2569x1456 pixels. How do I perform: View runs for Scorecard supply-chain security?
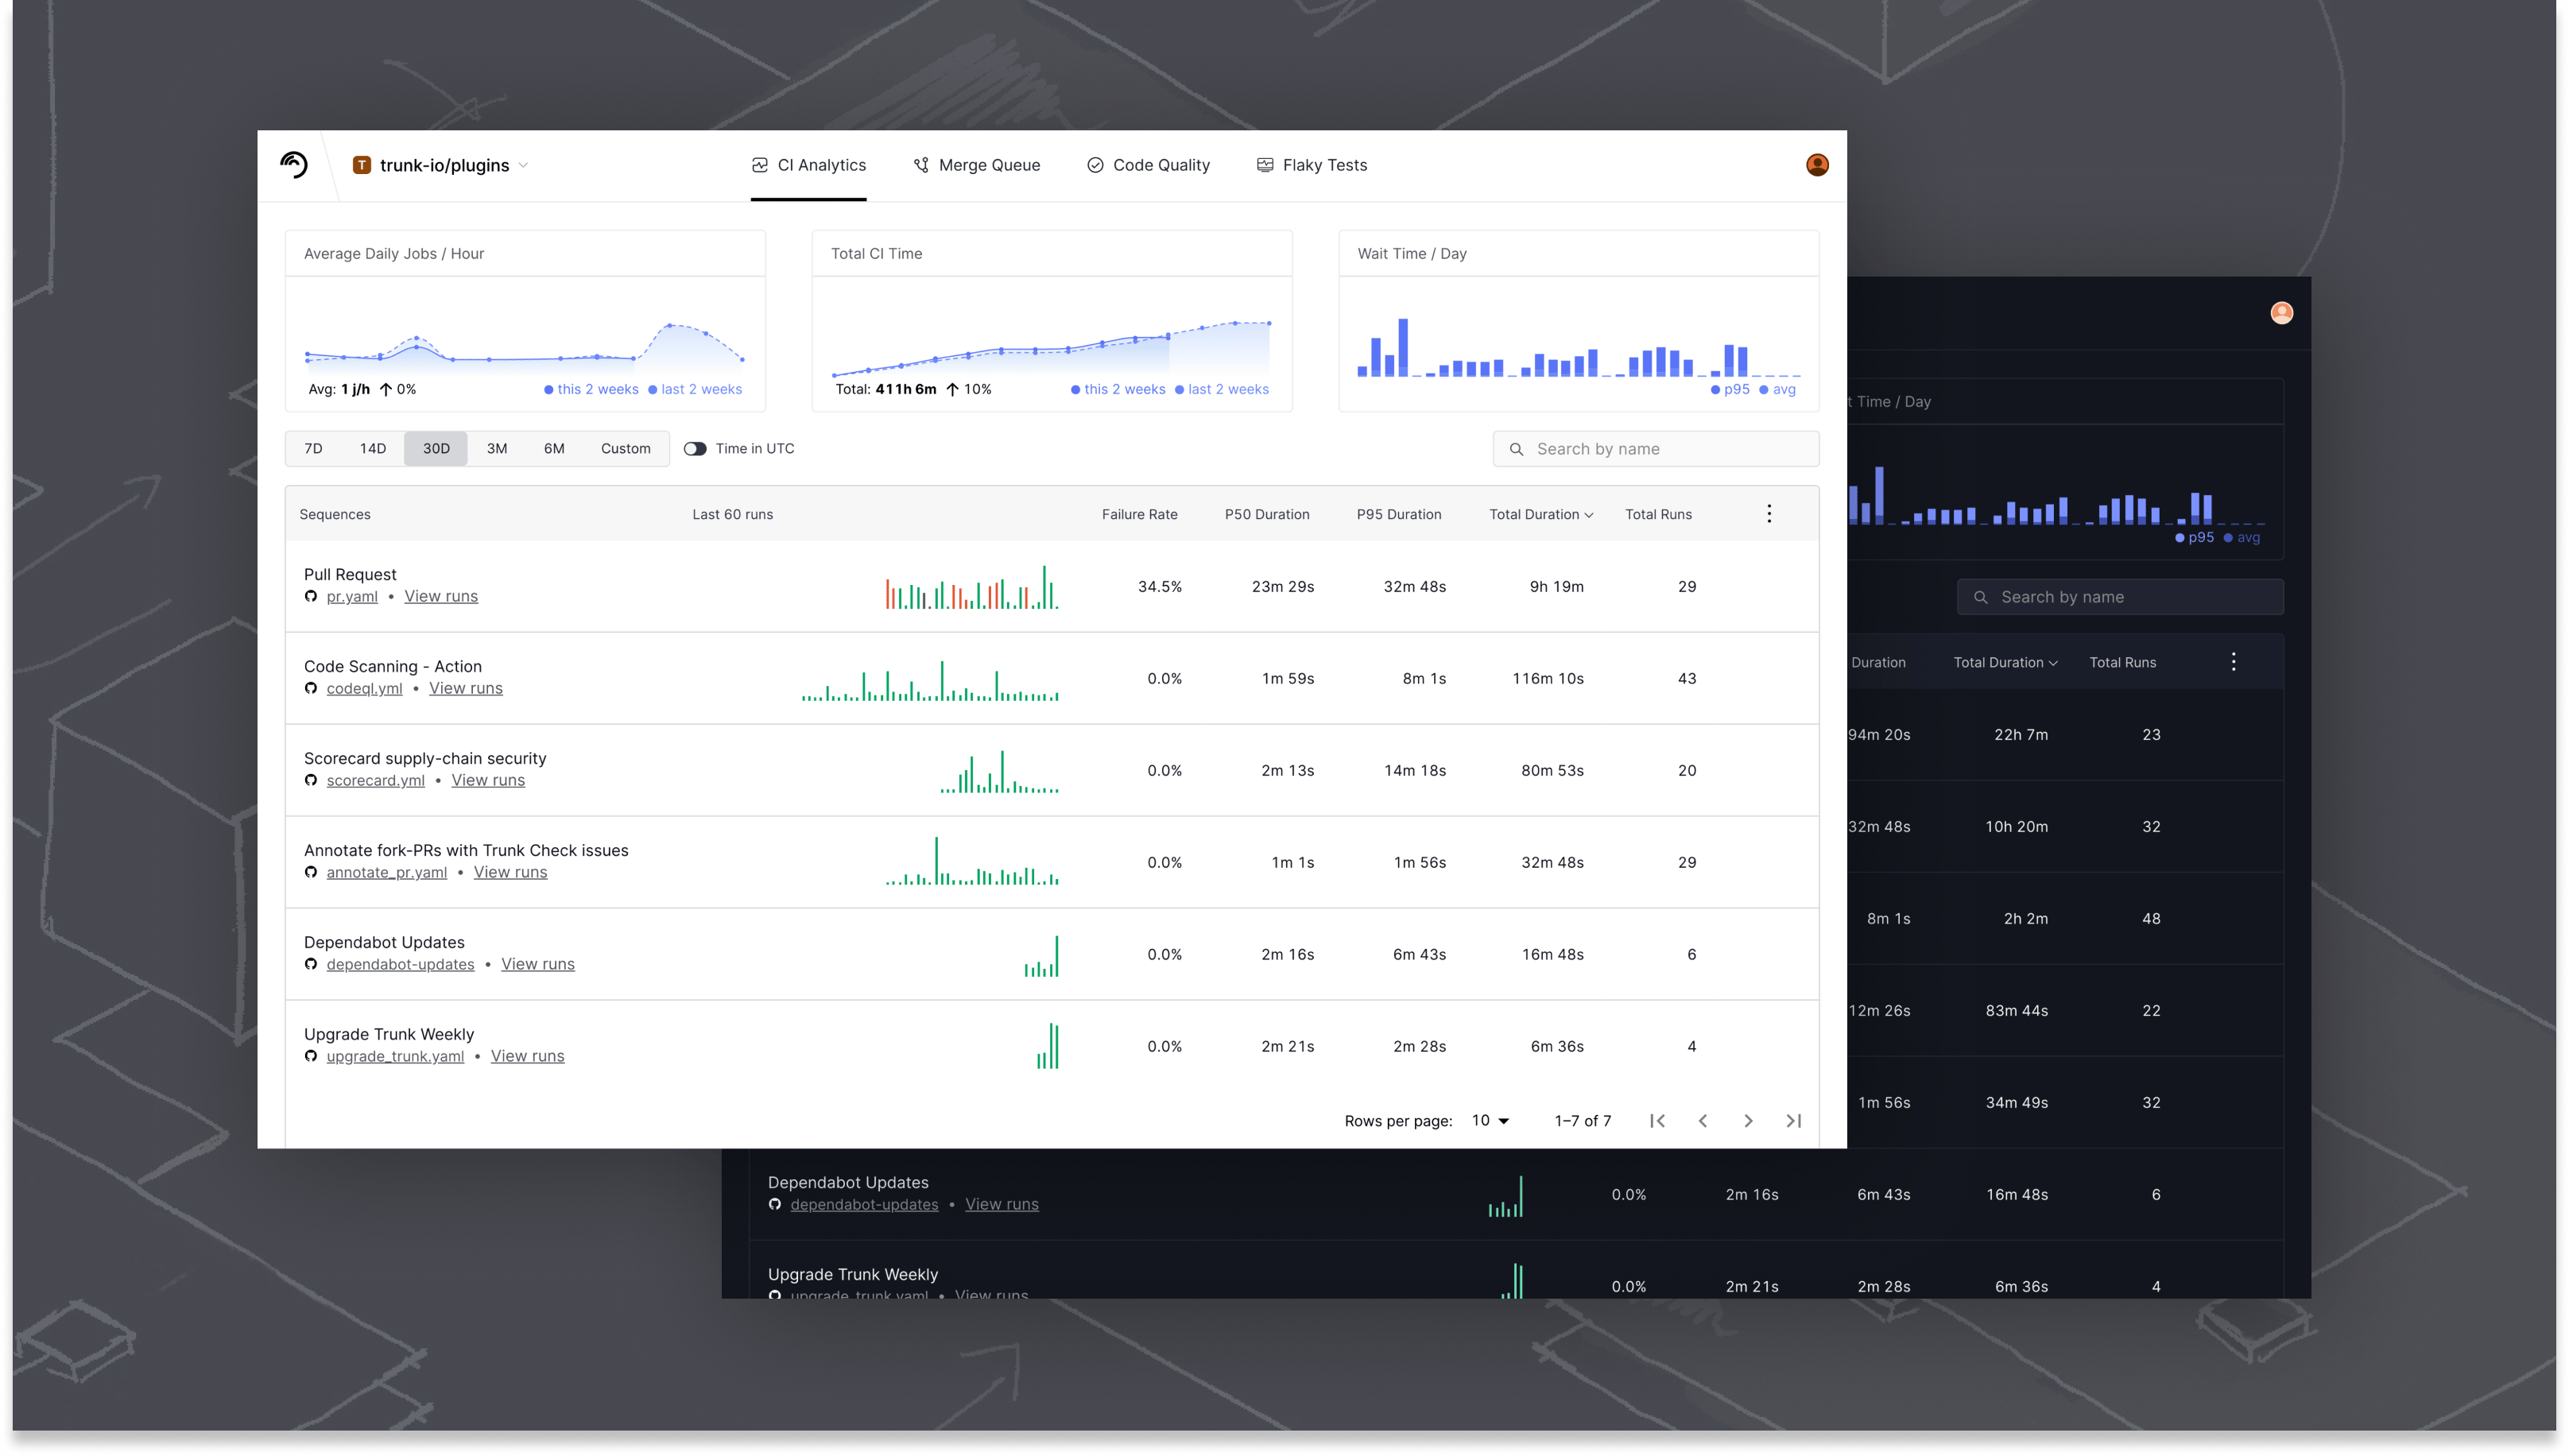(488, 781)
